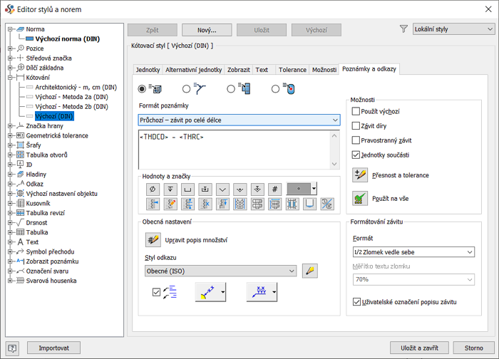Click the Přesnost a tolerance icon button
The width and height of the screenshot is (499, 359).
[360, 175]
